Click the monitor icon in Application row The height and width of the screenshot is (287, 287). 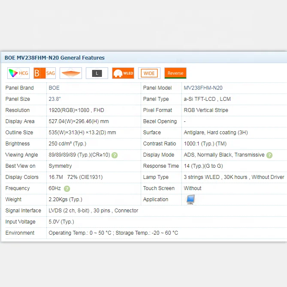click(190, 199)
